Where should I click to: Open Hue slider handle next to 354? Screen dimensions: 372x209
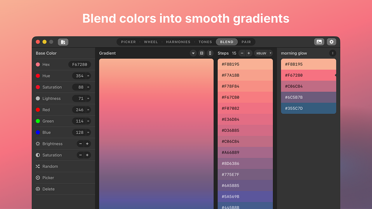click(88, 76)
